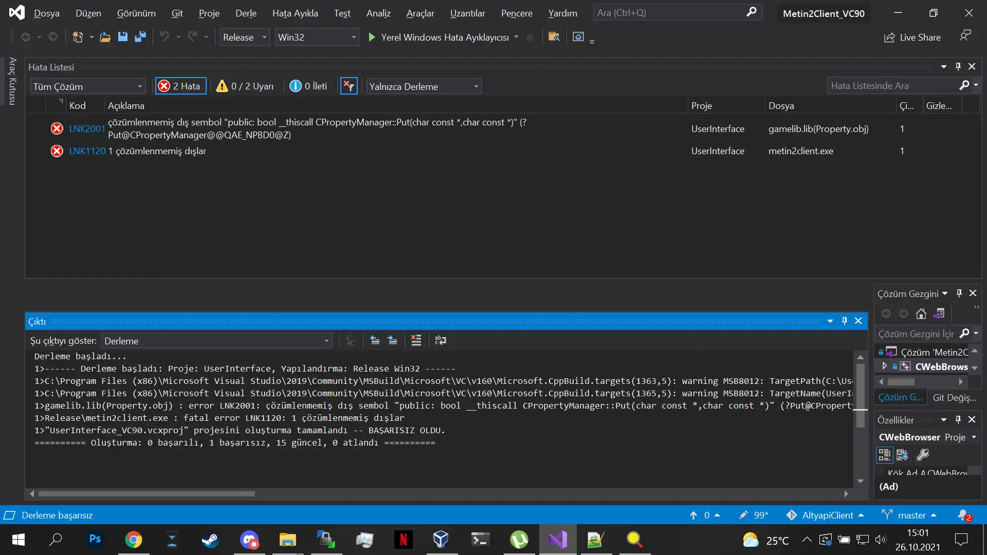Image resolution: width=987 pixels, height=555 pixels.
Task: Sort the error list by the Proje column
Action: coord(726,105)
